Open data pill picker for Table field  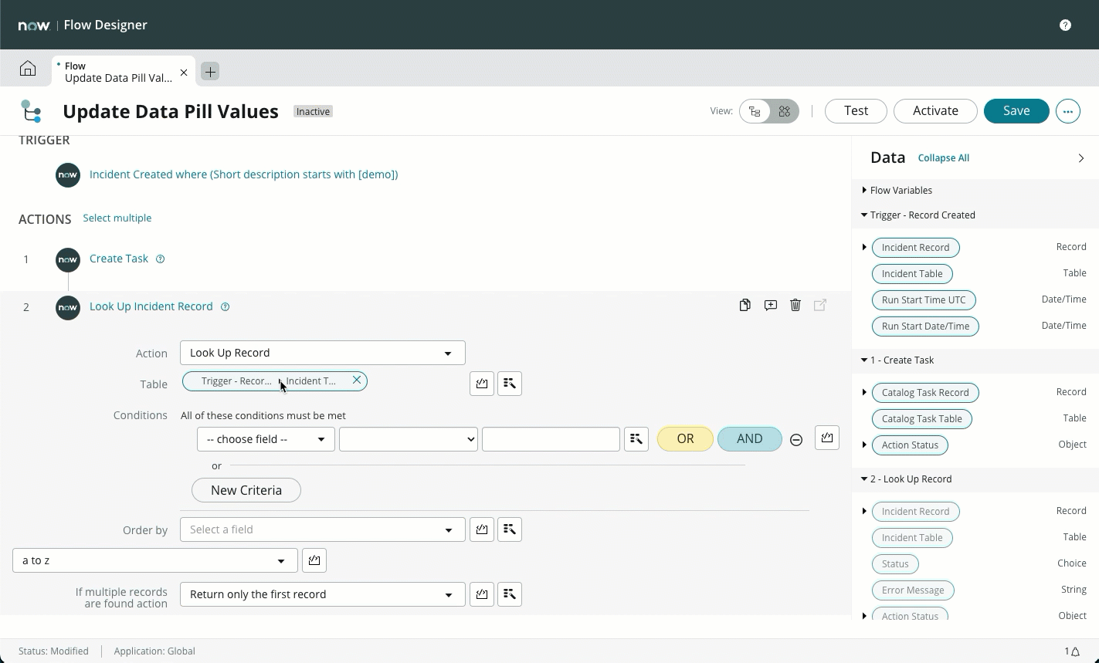tap(510, 384)
